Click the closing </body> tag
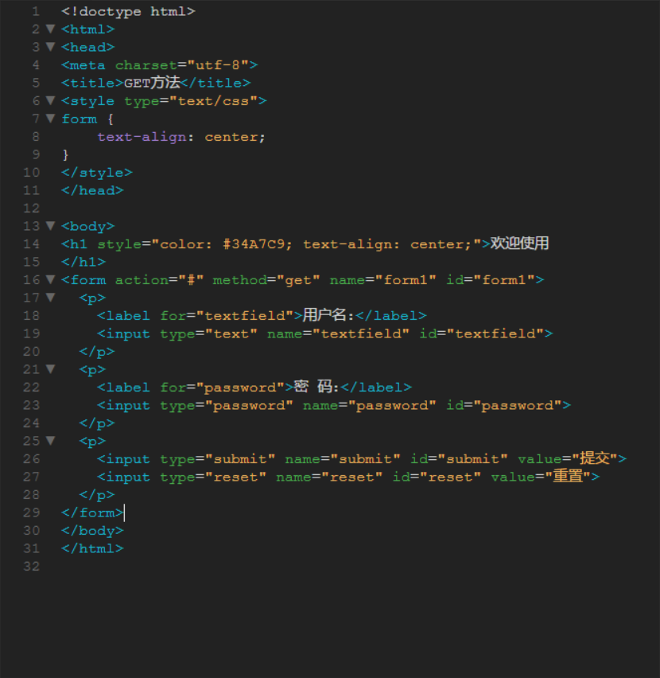 [x=92, y=531]
